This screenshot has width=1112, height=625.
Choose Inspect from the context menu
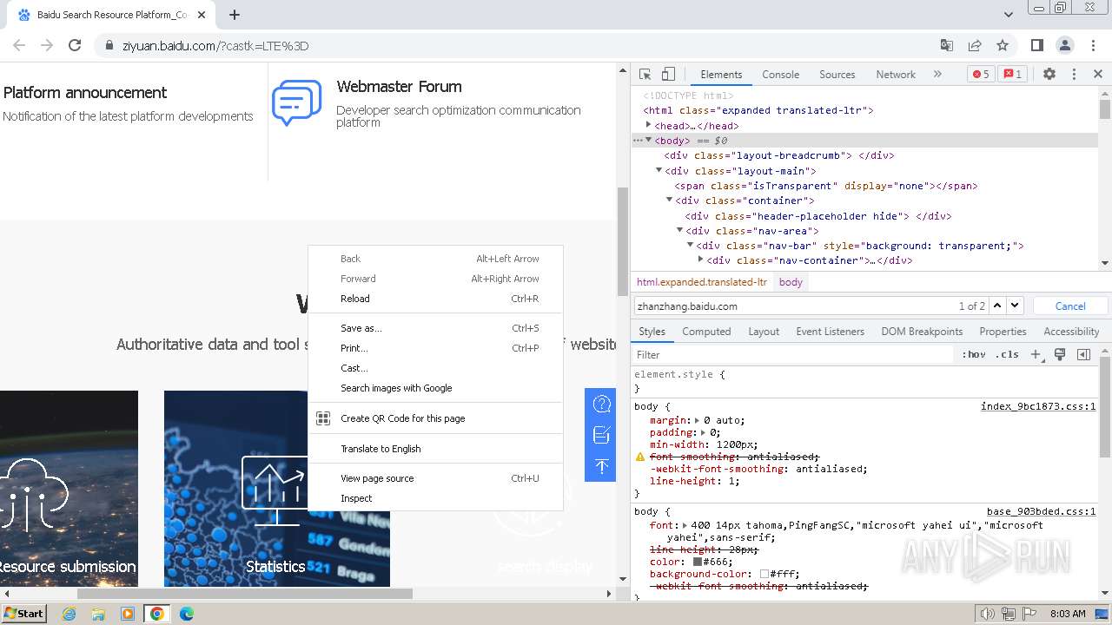(x=435, y=498)
